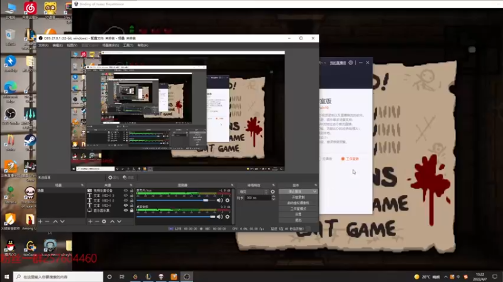Click the Windows taskbar search box
Screen dimensions: 503x282
tap(58, 276)
